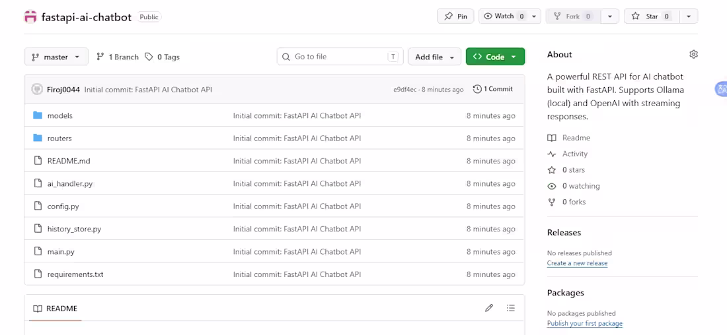Image resolution: width=727 pixels, height=335 pixels.
Task: Click the routers folder icon
Action: tap(38, 138)
